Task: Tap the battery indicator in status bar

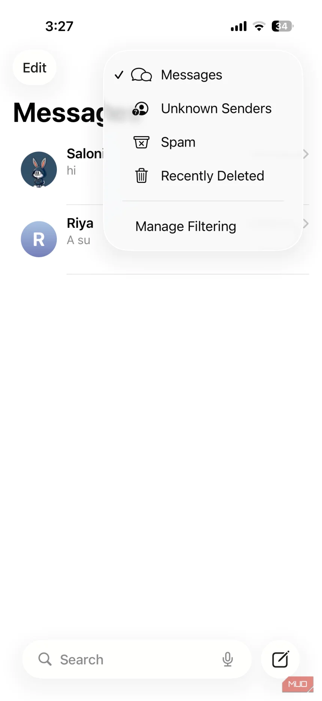Action: coord(282,26)
